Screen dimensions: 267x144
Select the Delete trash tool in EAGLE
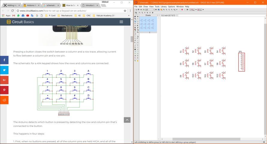point(135,28)
